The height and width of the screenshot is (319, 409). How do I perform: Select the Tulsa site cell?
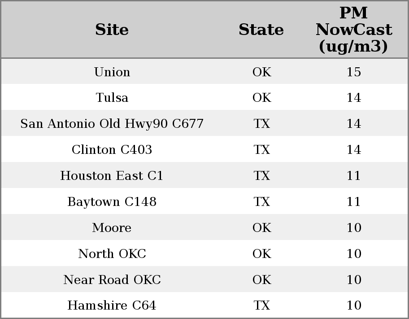(x=112, y=98)
